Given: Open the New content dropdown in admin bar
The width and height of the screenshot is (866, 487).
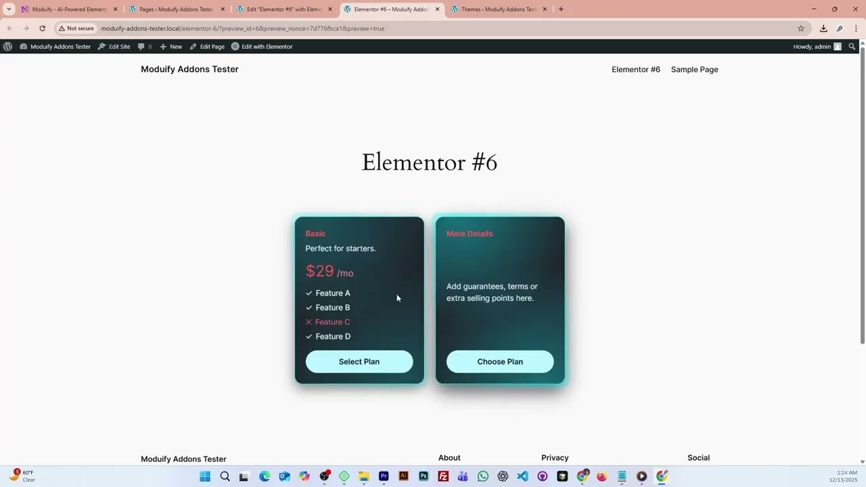Looking at the screenshot, I should coord(170,46).
